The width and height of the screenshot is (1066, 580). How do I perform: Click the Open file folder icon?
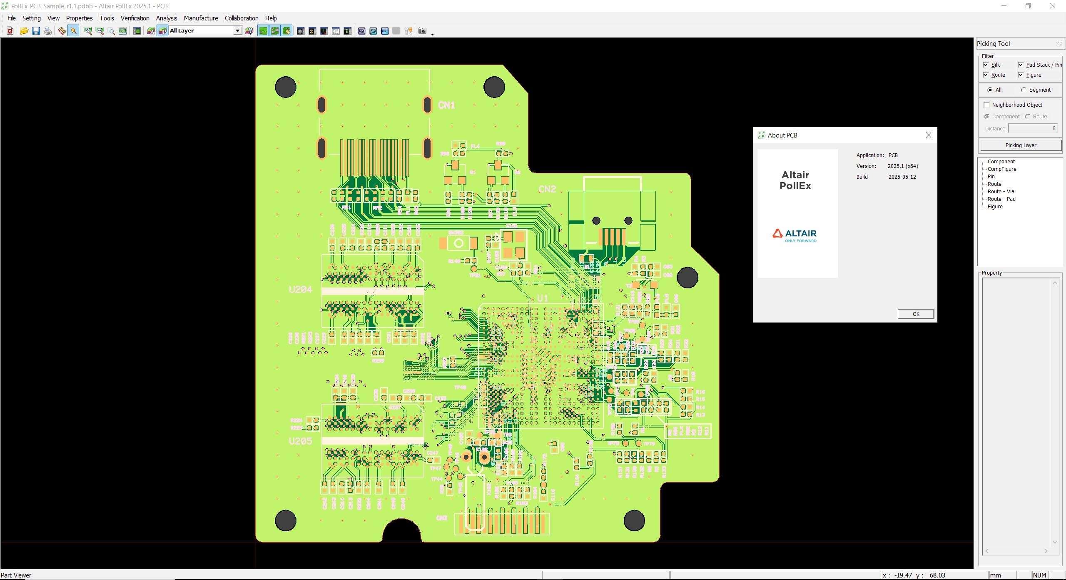pyautogui.click(x=24, y=31)
